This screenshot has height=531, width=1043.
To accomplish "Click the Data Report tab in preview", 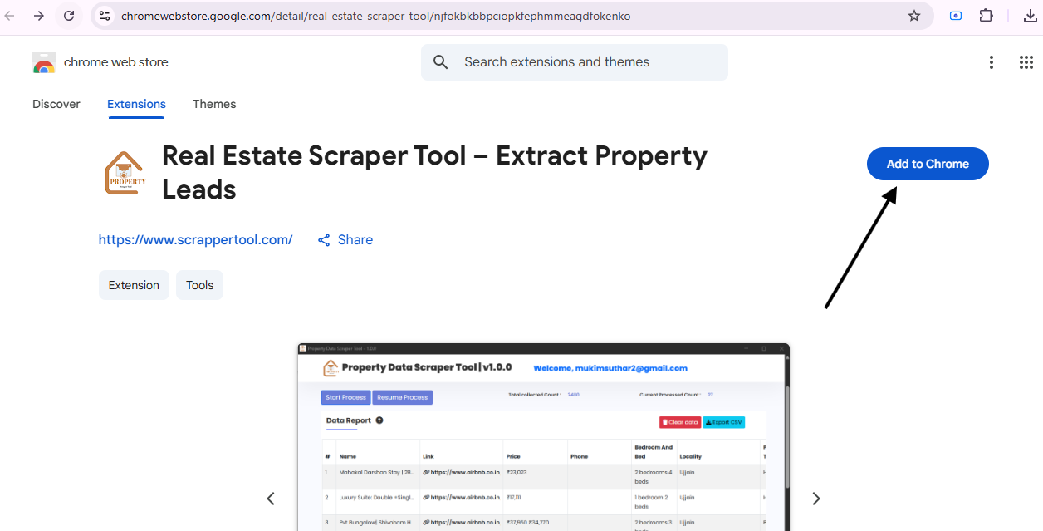I will 348,420.
